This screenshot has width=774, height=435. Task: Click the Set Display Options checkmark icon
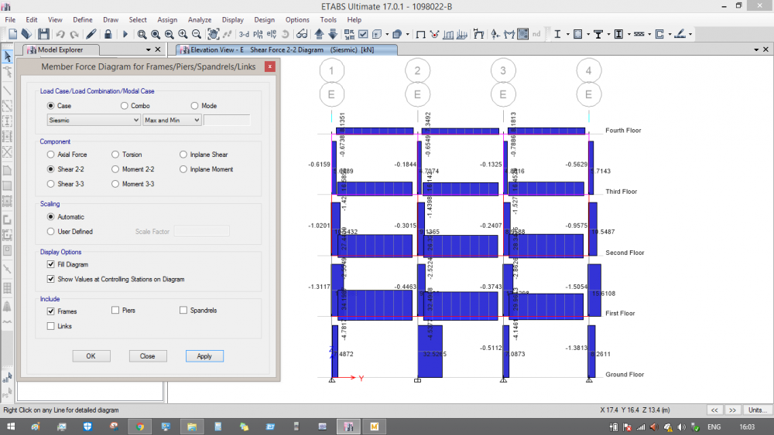click(x=363, y=34)
